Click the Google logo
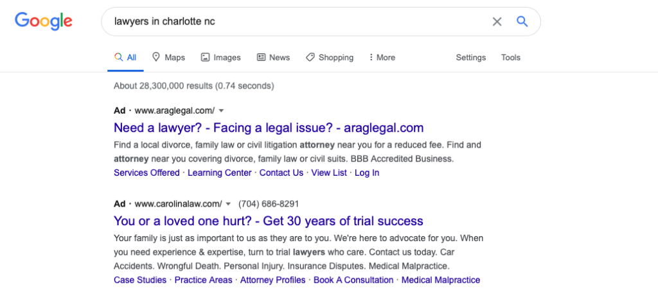Screen dimensions: 658x297 pyautogui.click(x=44, y=21)
